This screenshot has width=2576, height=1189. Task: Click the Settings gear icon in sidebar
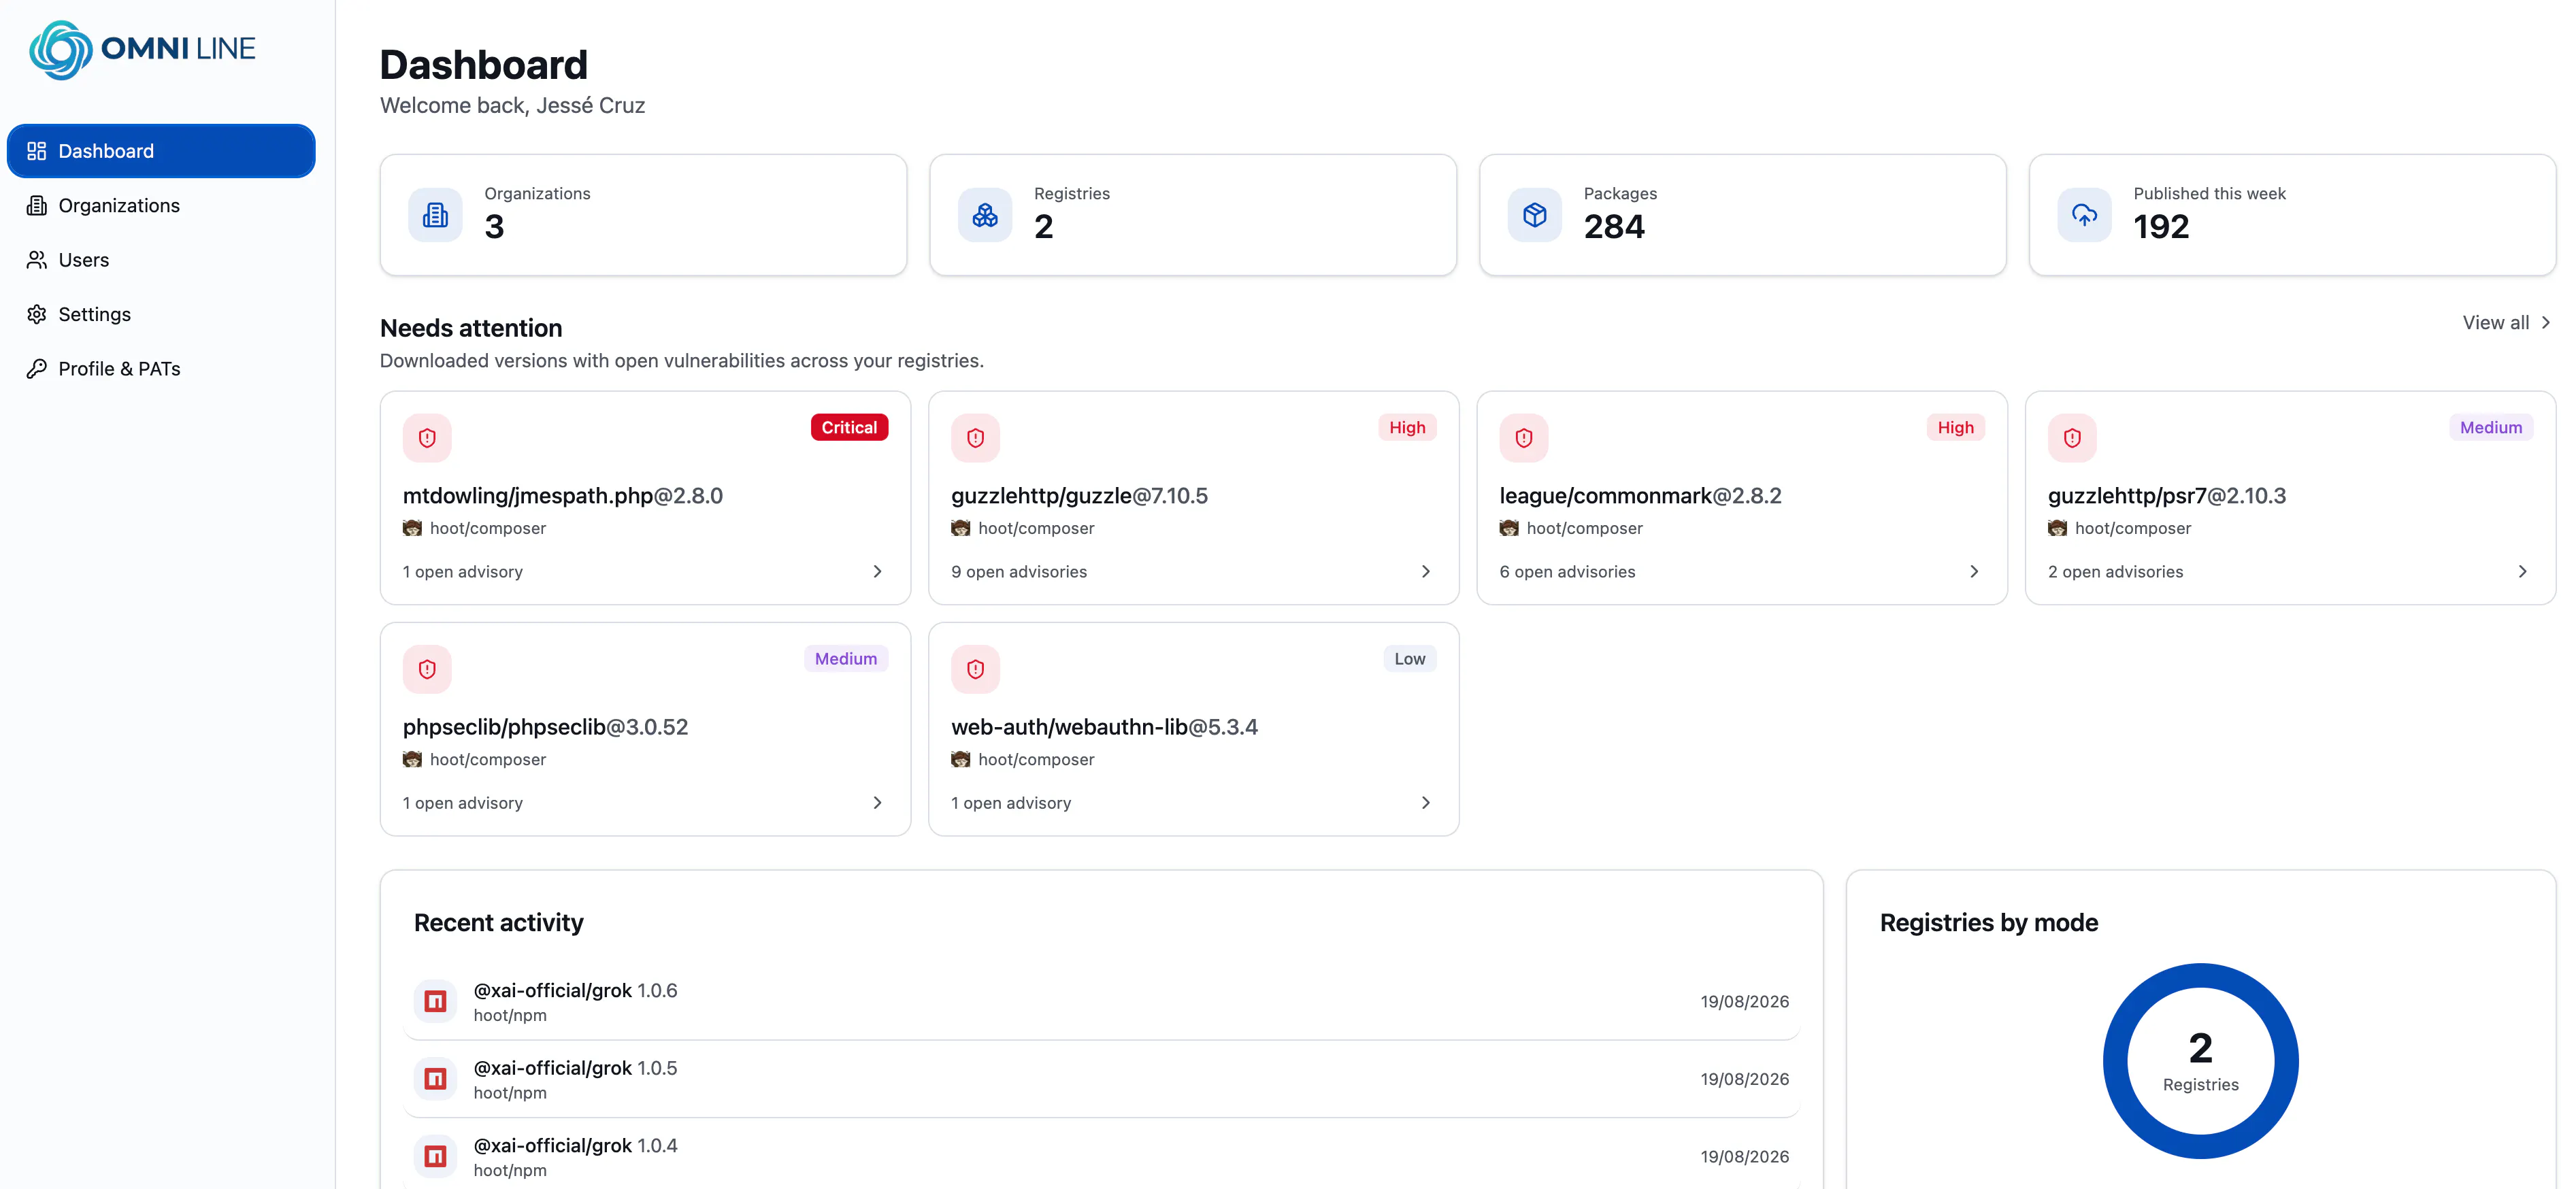tap(37, 314)
